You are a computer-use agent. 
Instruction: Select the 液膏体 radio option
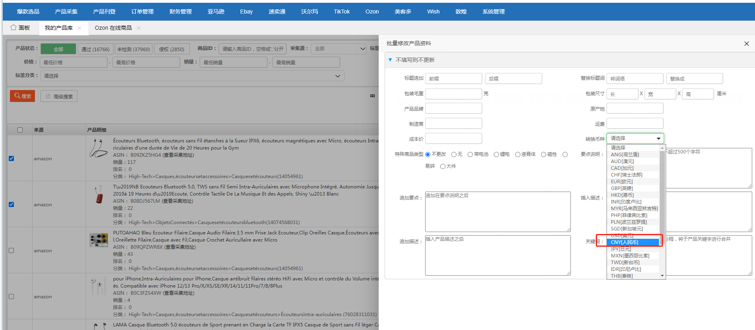pos(518,154)
